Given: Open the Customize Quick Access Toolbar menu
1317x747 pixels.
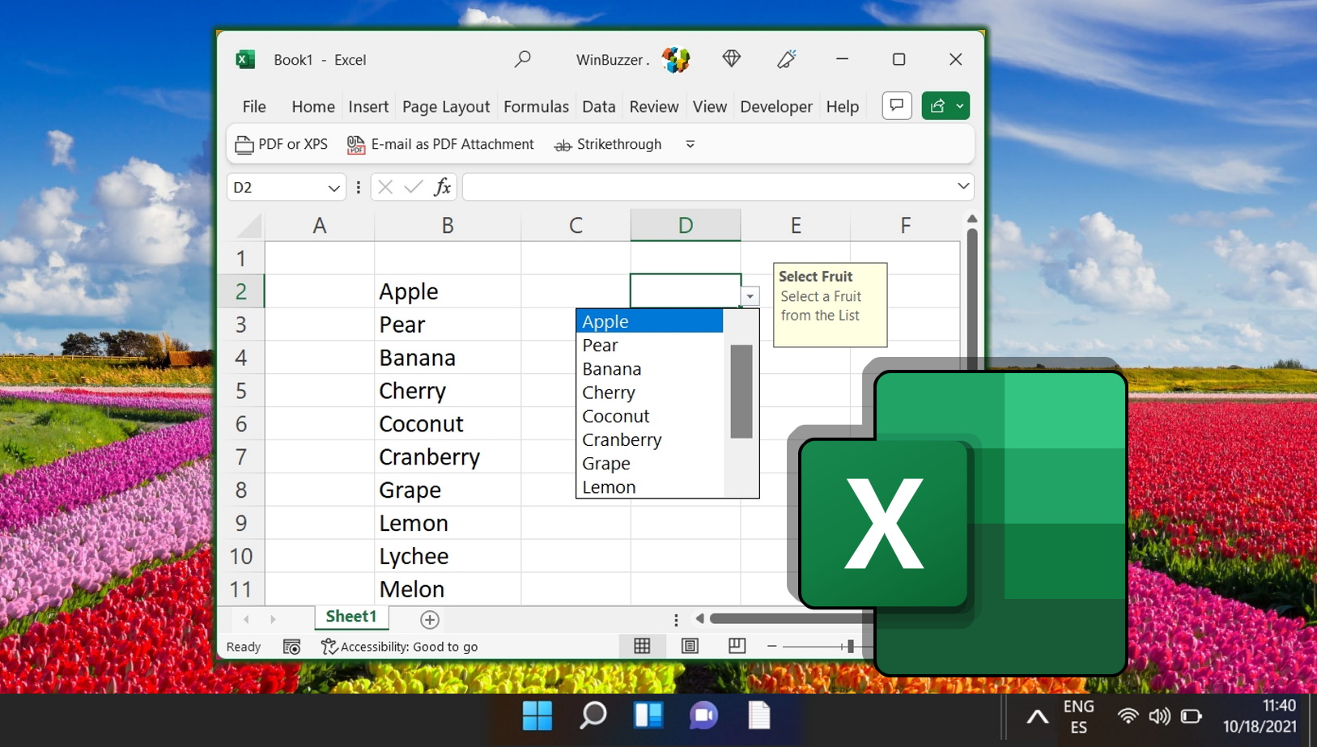Looking at the screenshot, I should [690, 144].
